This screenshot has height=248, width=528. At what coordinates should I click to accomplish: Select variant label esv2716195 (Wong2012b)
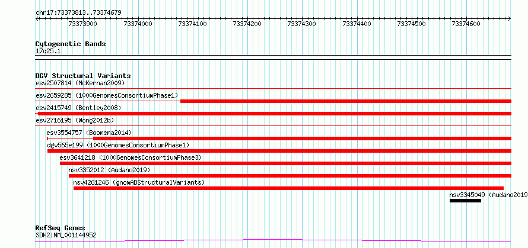(76, 120)
